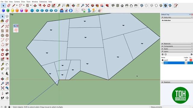Select the Zoom Window tool in left toolbar
Screen dimensions: 193x108
tap(7, 83)
